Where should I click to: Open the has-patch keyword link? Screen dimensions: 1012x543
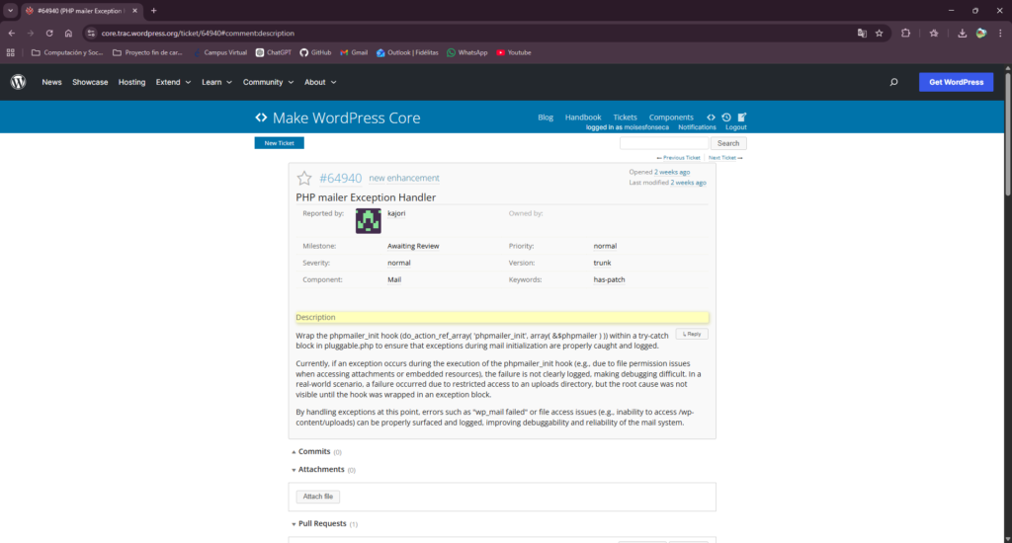(x=609, y=279)
